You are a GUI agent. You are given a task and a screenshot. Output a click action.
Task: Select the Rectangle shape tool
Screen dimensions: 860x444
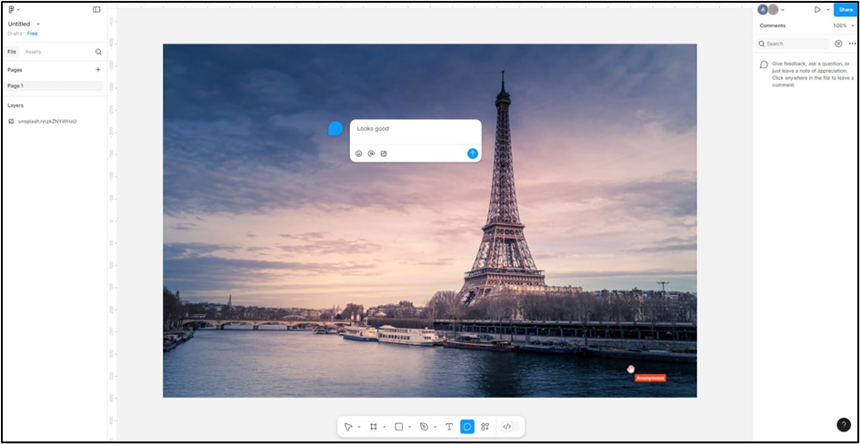tap(399, 427)
